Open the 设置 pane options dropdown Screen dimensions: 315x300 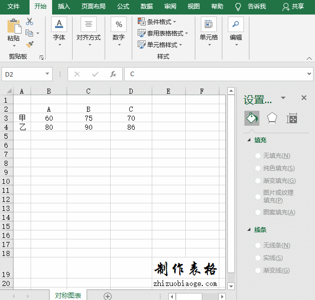283,98
